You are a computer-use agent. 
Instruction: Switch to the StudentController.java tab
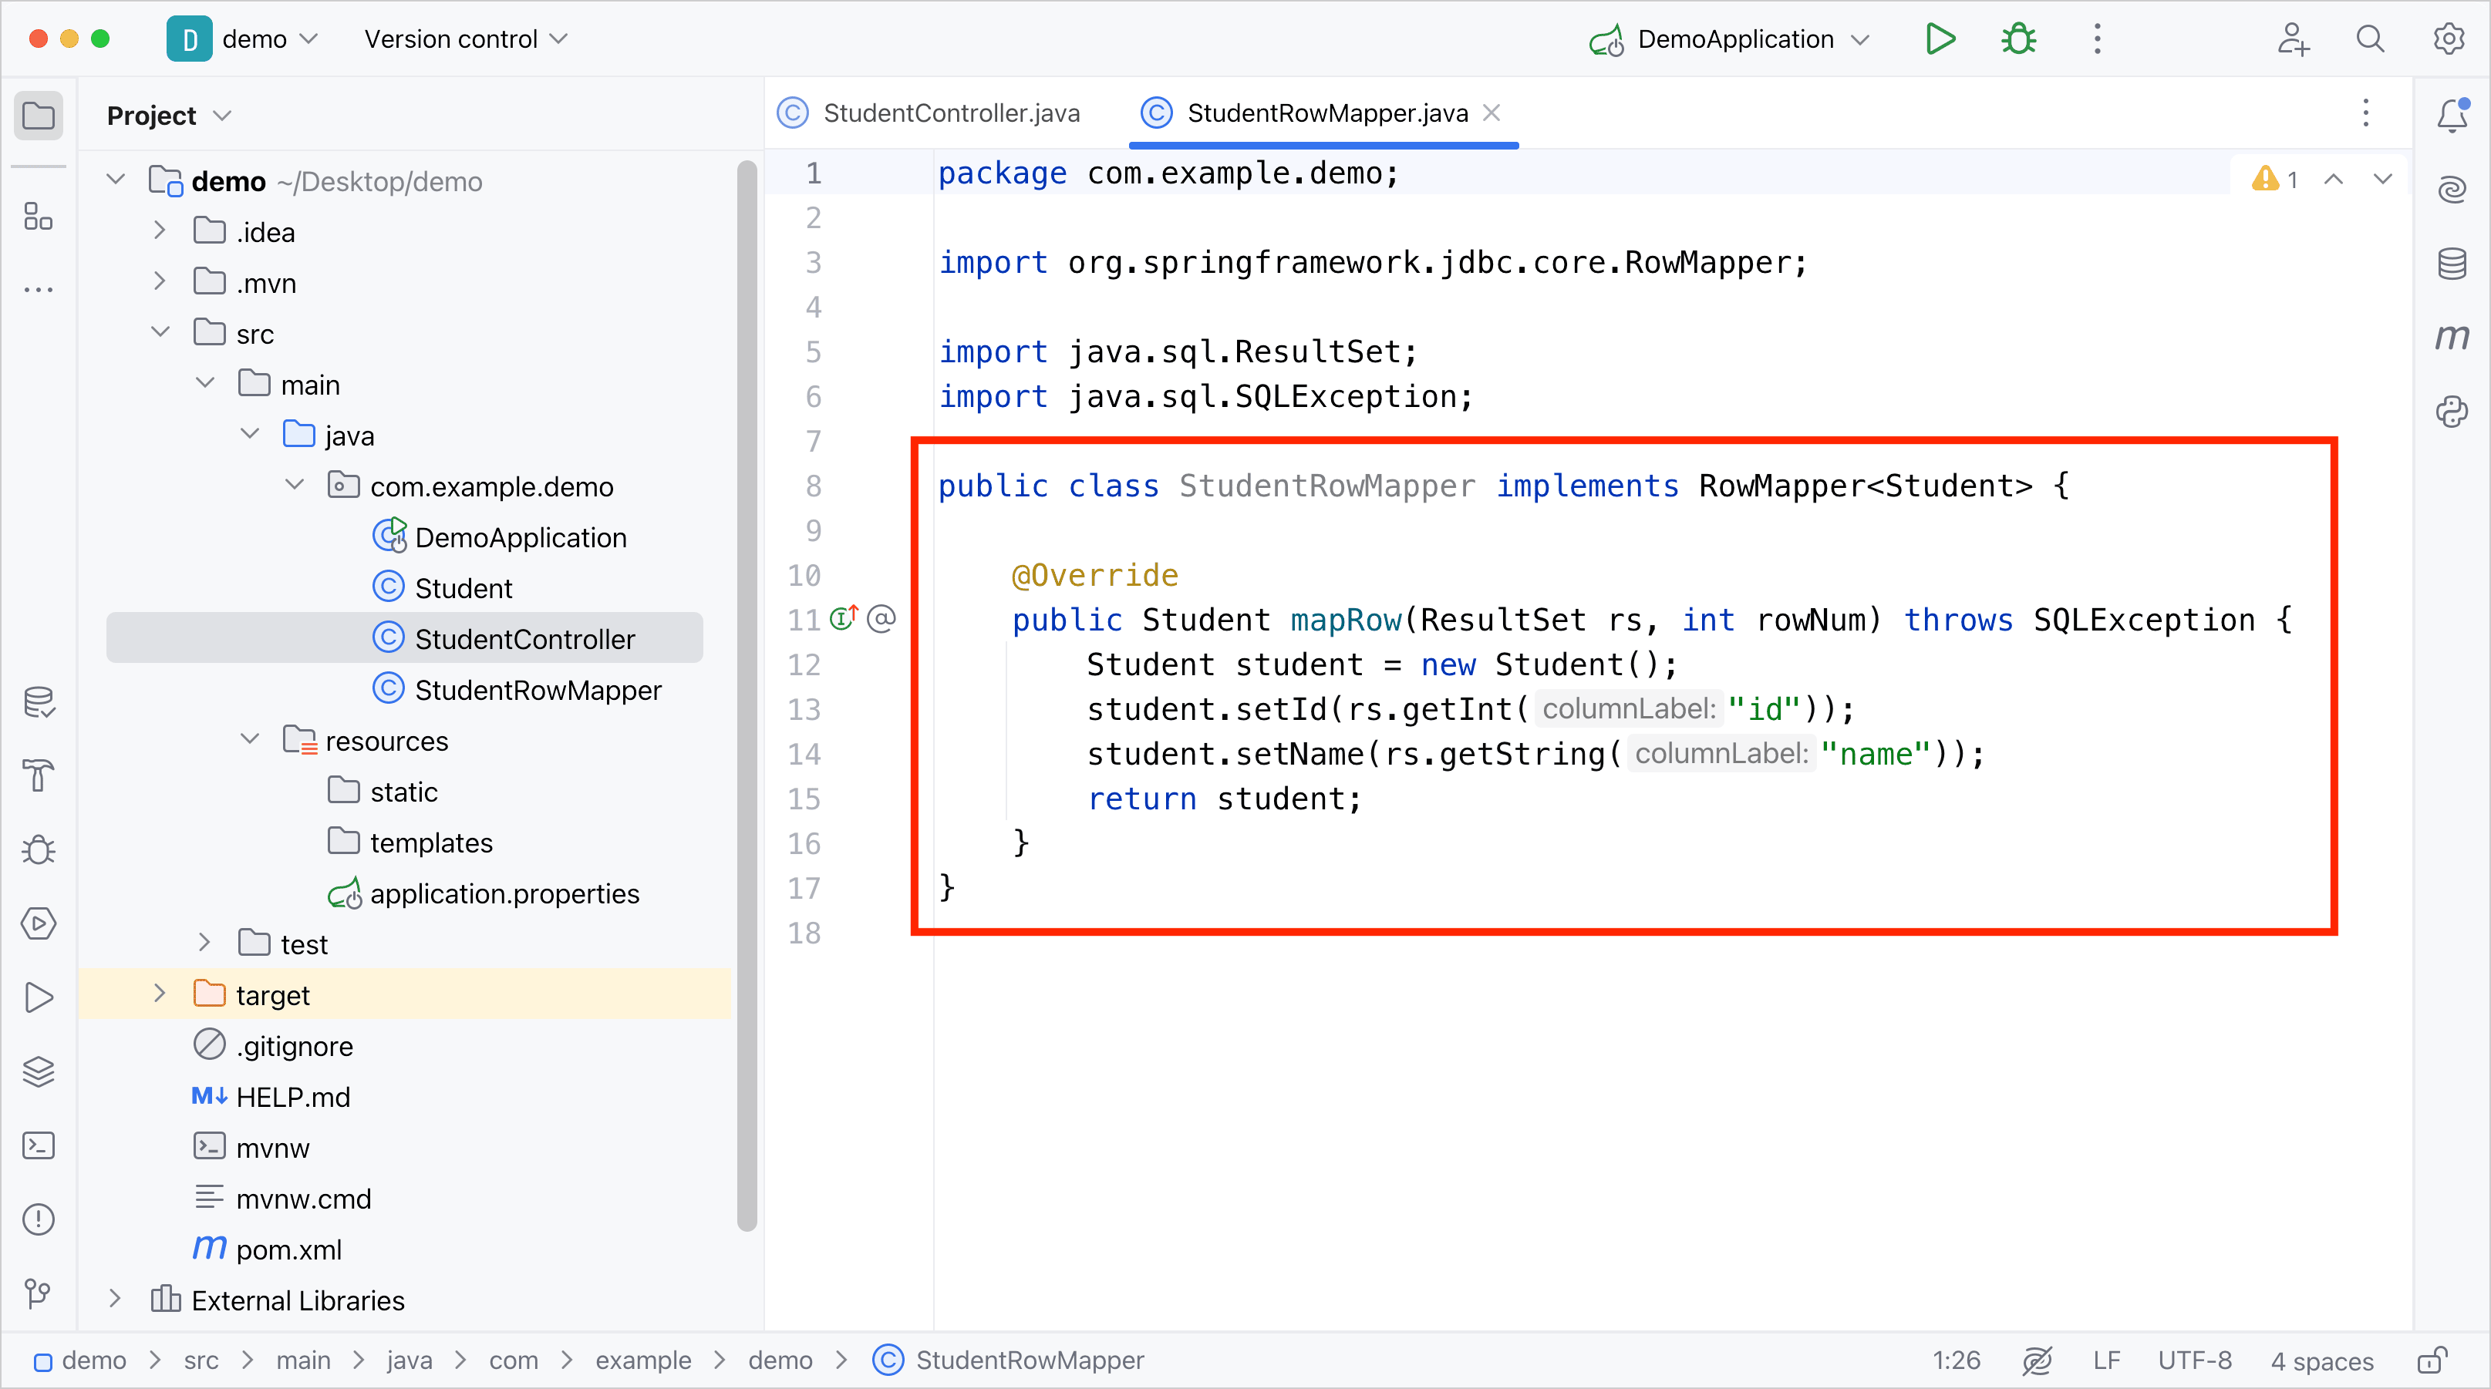coord(929,113)
